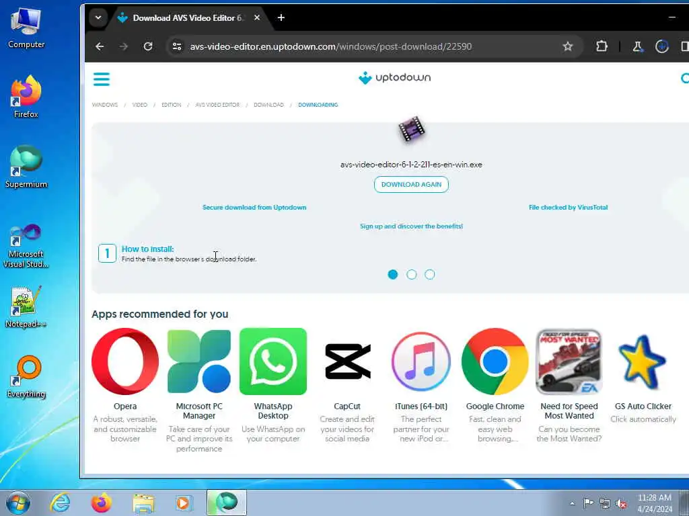The image size is (689, 516).
Task: Open File checked by VirusTotal link
Action: 568,207
